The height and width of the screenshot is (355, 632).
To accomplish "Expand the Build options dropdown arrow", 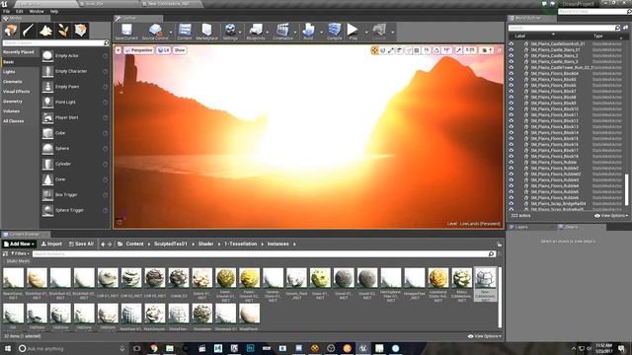I will (321, 32).
